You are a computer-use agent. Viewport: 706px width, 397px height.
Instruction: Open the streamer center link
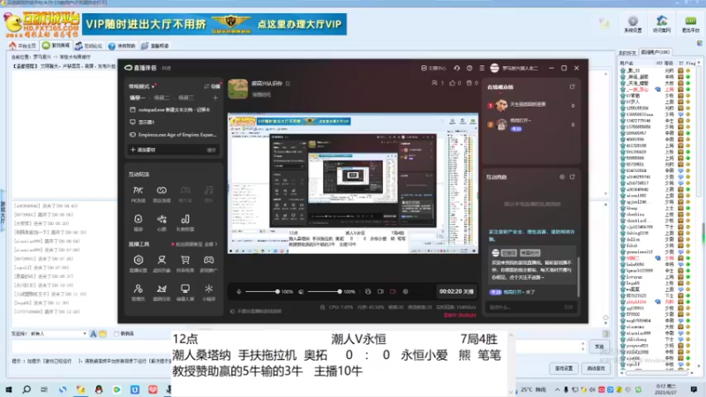(x=433, y=68)
